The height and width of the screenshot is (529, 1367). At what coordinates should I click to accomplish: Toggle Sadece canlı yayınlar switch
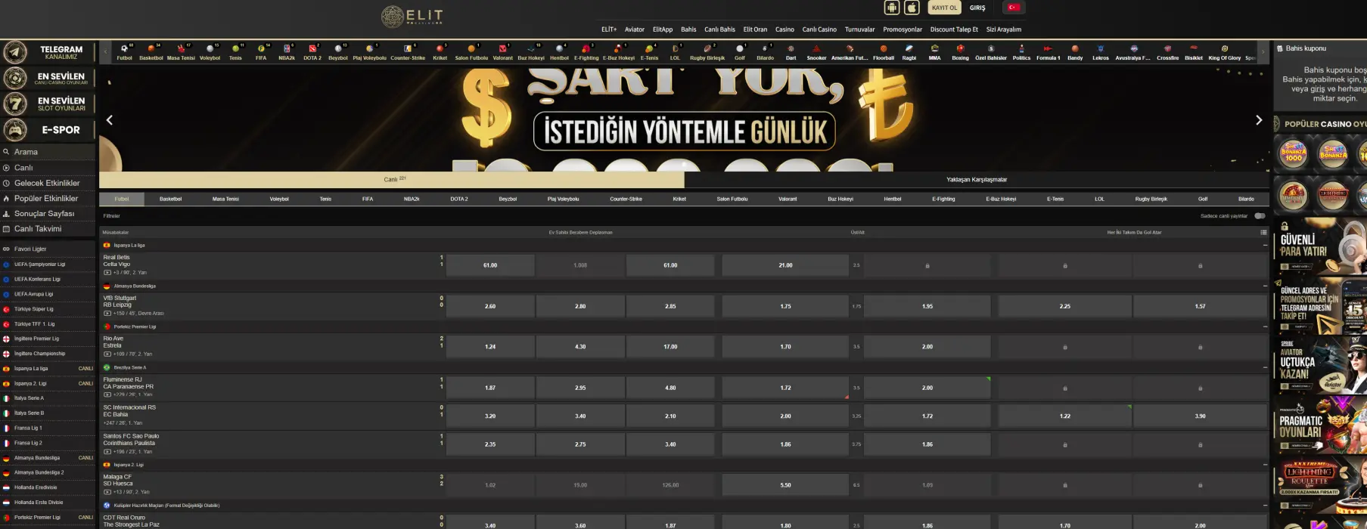(1260, 216)
